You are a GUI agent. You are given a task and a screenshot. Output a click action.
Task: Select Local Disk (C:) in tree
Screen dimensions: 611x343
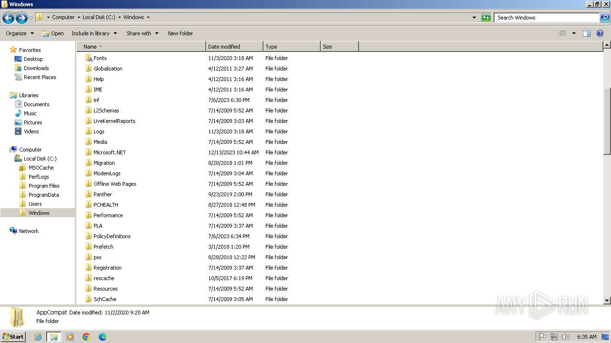point(40,159)
